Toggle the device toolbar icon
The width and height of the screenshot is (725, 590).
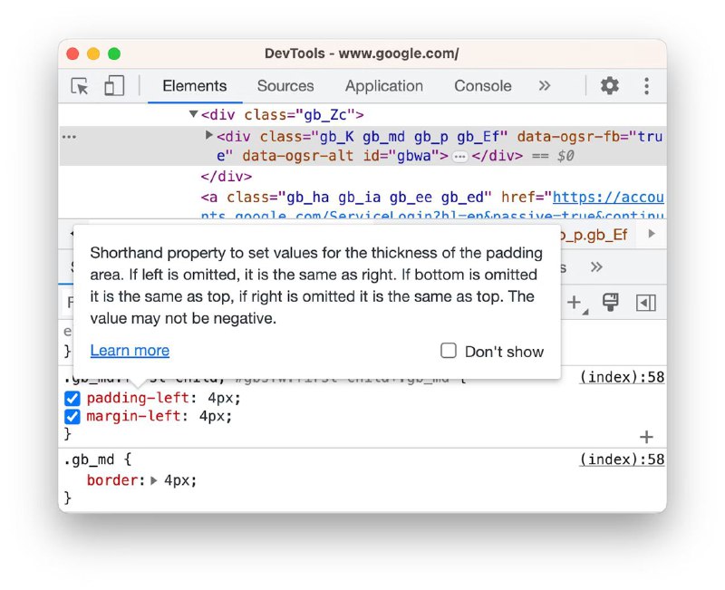click(114, 86)
